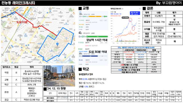This screenshot has width=183, height=103.
Task: Click the subway station icon at the red route start
Action: click(15, 12)
